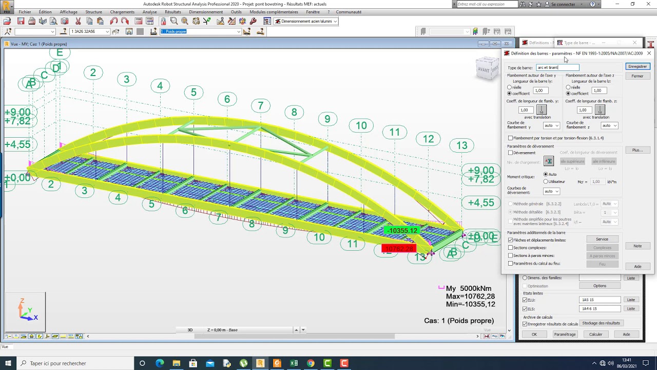
Task: Open a project with the folder icon
Action: pyautogui.click(x=7, y=22)
